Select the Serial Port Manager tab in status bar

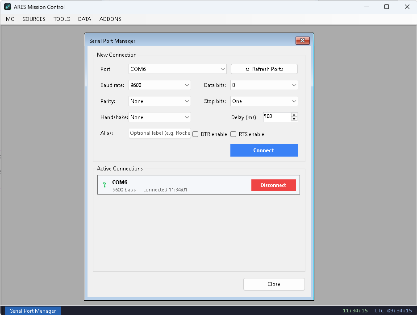click(33, 311)
